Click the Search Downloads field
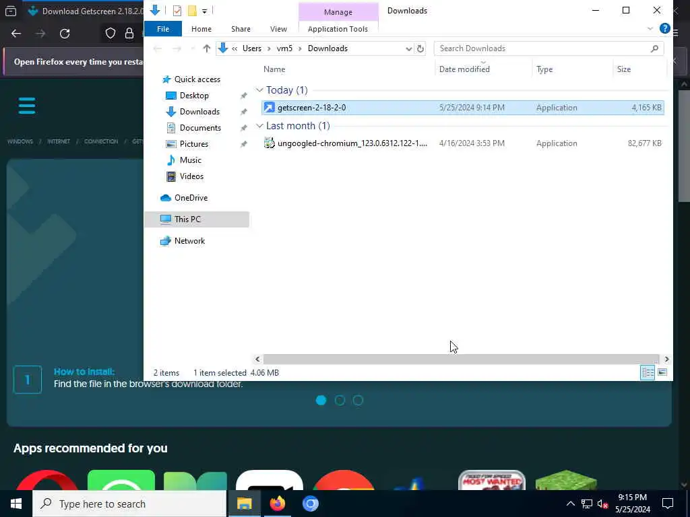Viewport: 690px width, 517px height. click(548, 48)
